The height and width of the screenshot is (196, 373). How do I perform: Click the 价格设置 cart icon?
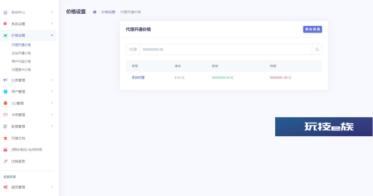coord(5,35)
